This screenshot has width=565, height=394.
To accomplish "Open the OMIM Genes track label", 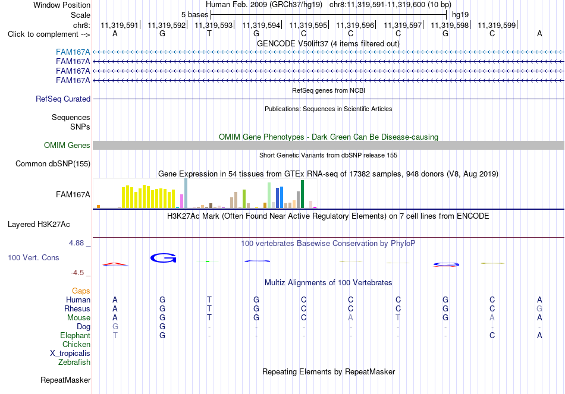I will 67,145.
